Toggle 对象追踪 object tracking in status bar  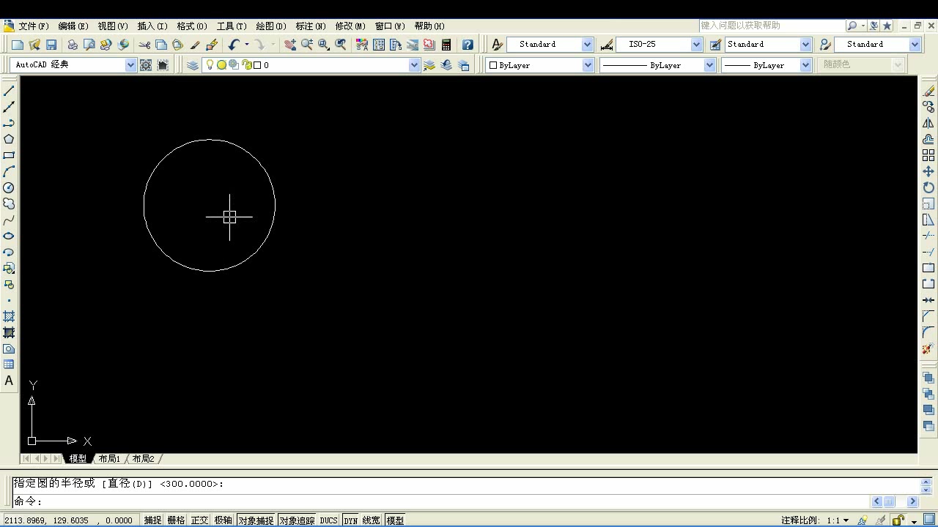coord(297,520)
